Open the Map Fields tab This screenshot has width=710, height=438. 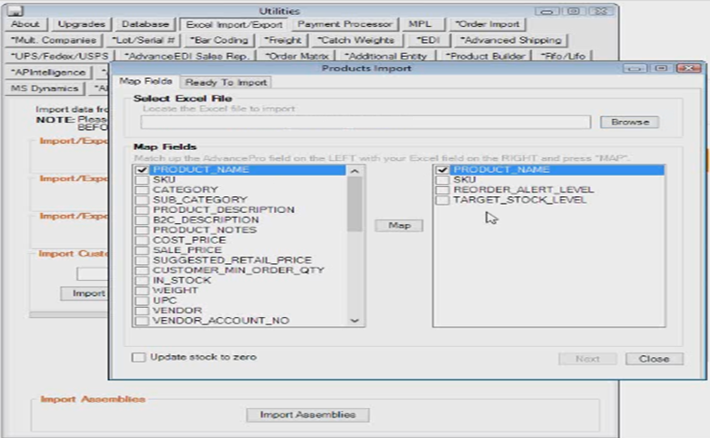click(147, 83)
